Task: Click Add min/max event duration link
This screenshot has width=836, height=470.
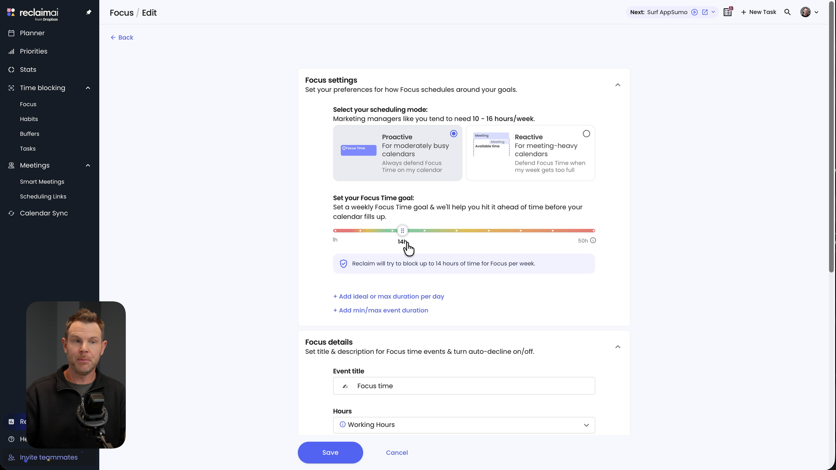Action: point(383,310)
